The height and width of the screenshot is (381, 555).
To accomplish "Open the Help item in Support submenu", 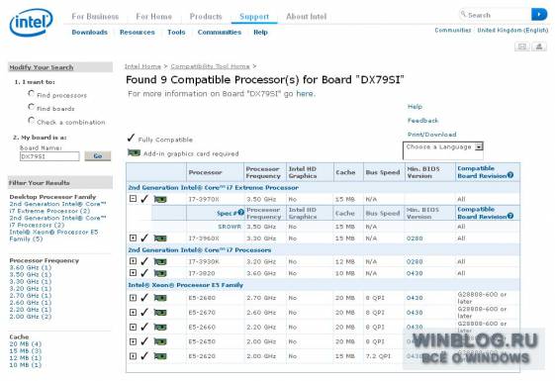I will pos(260,33).
